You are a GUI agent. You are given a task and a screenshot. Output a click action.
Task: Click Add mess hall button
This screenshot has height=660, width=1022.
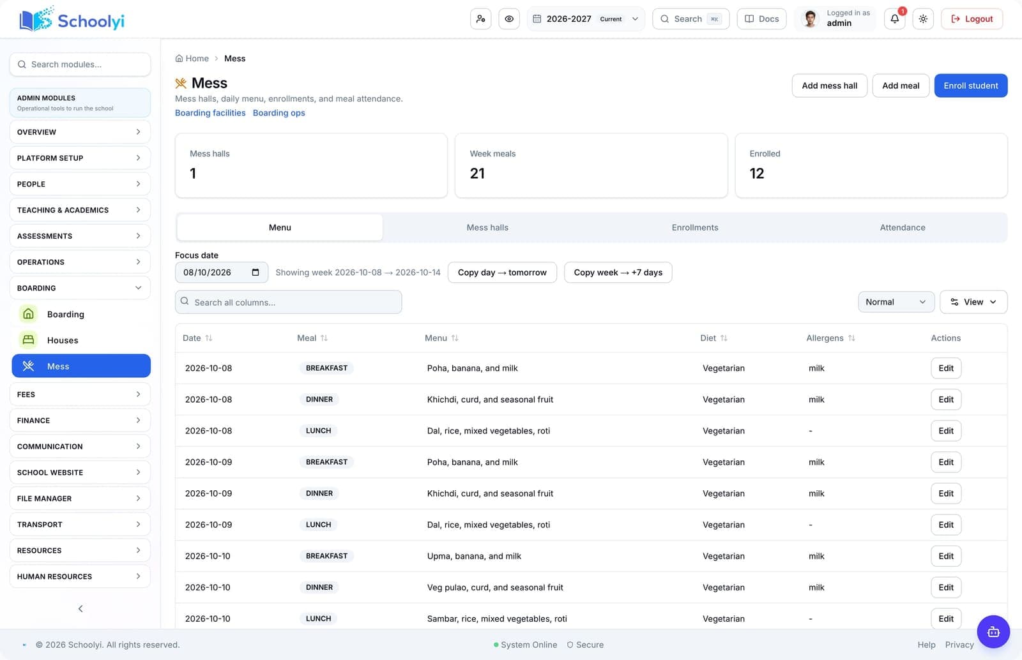[830, 86]
